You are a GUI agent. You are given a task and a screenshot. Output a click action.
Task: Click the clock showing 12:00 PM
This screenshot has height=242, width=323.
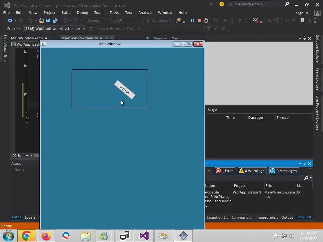[x=308, y=233]
